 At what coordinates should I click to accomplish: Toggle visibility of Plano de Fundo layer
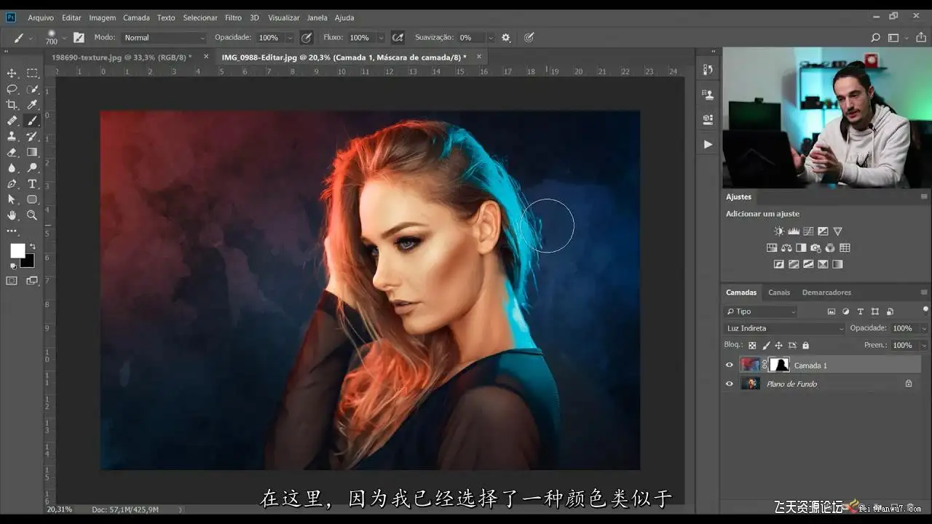[x=729, y=384]
